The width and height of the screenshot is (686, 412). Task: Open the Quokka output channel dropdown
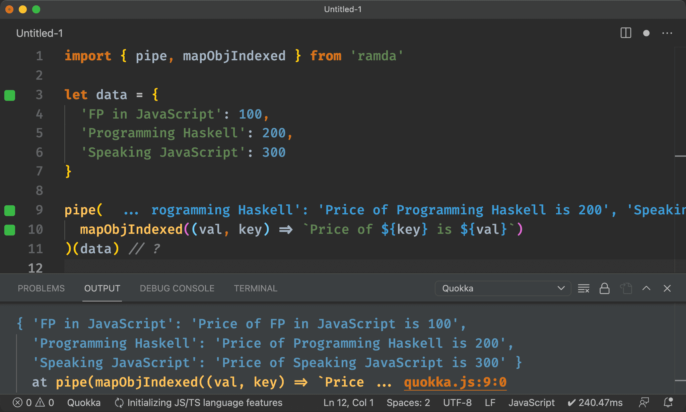[502, 288]
